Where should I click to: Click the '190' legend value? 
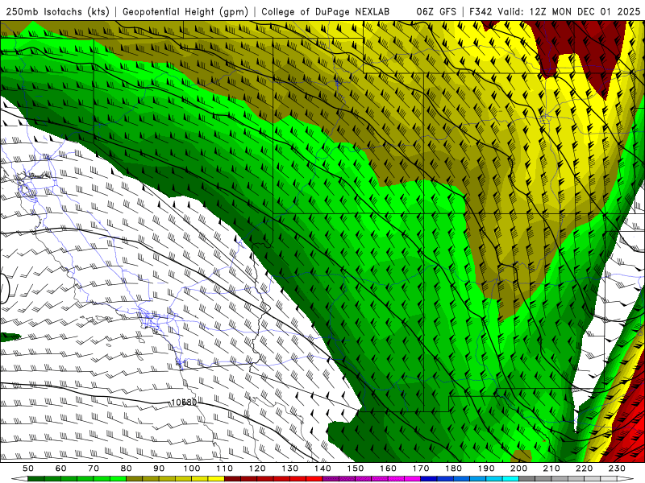click(486, 469)
